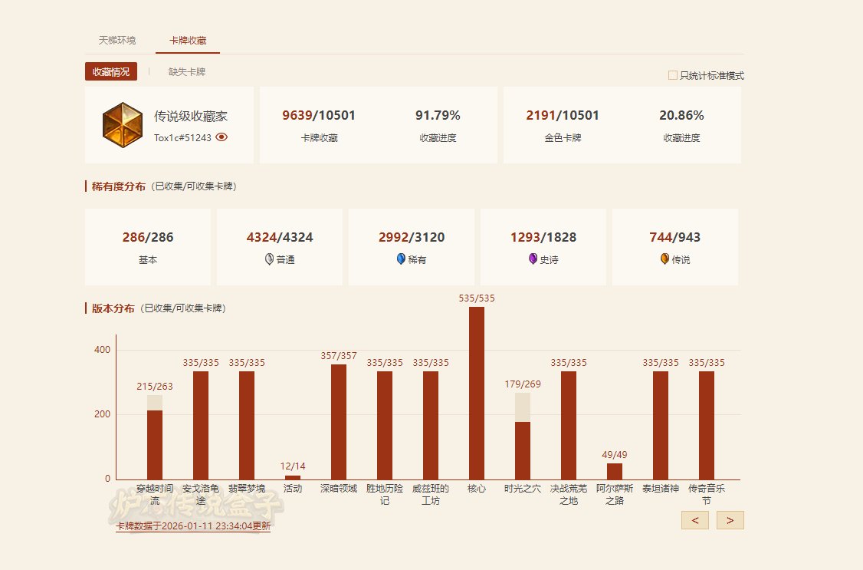863x570 pixels.
Task: Click the purple epic rarity gem icon
Action: [x=533, y=259]
